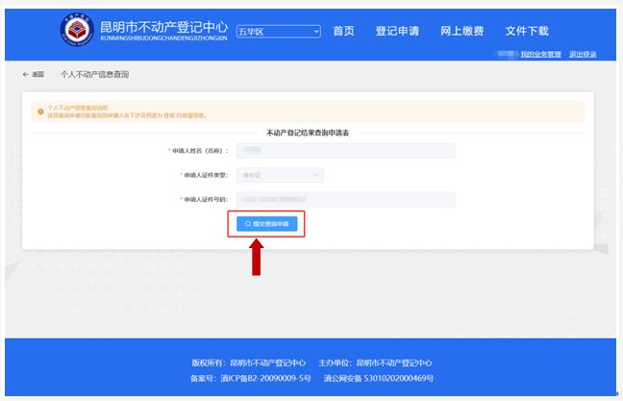623x401 pixels.
Task: Click the 不动产登记结果查询申请表 heading
Action: tap(308, 133)
